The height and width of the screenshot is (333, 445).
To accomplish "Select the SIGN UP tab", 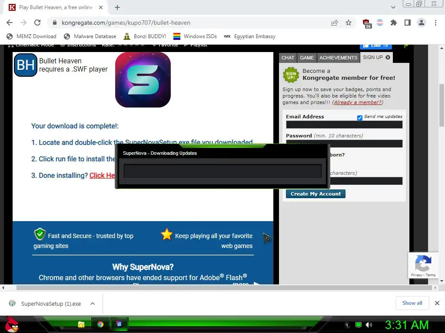I will (x=372, y=58).
